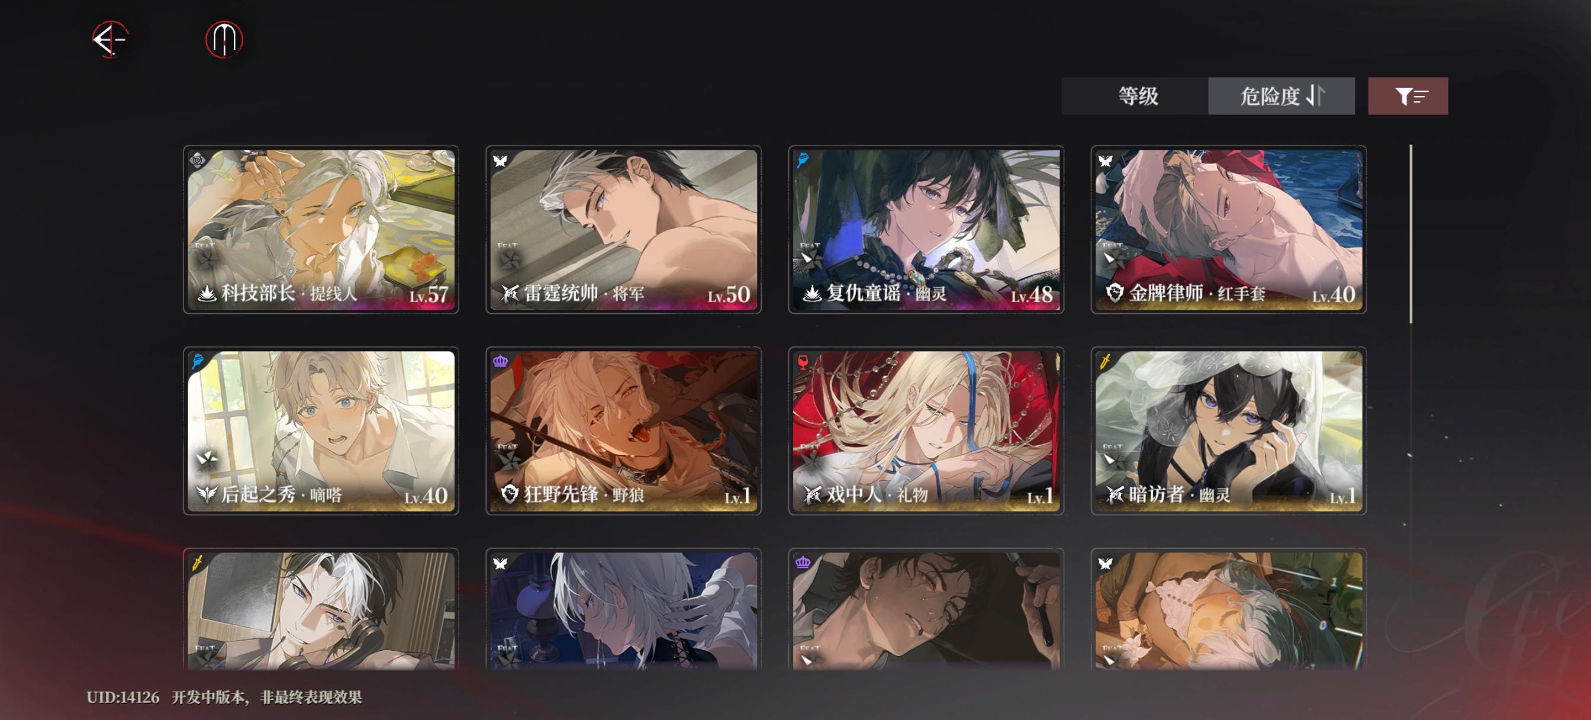The width and height of the screenshot is (1591, 720).
Task: Click the blue feather icon on 复仇童谣 card
Action: click(x=802, y=160)
